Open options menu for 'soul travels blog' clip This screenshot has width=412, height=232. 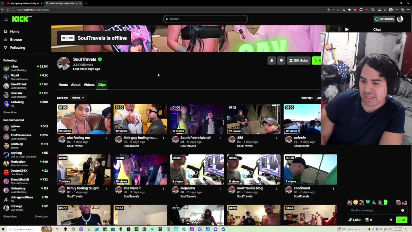tap(277, 188)
